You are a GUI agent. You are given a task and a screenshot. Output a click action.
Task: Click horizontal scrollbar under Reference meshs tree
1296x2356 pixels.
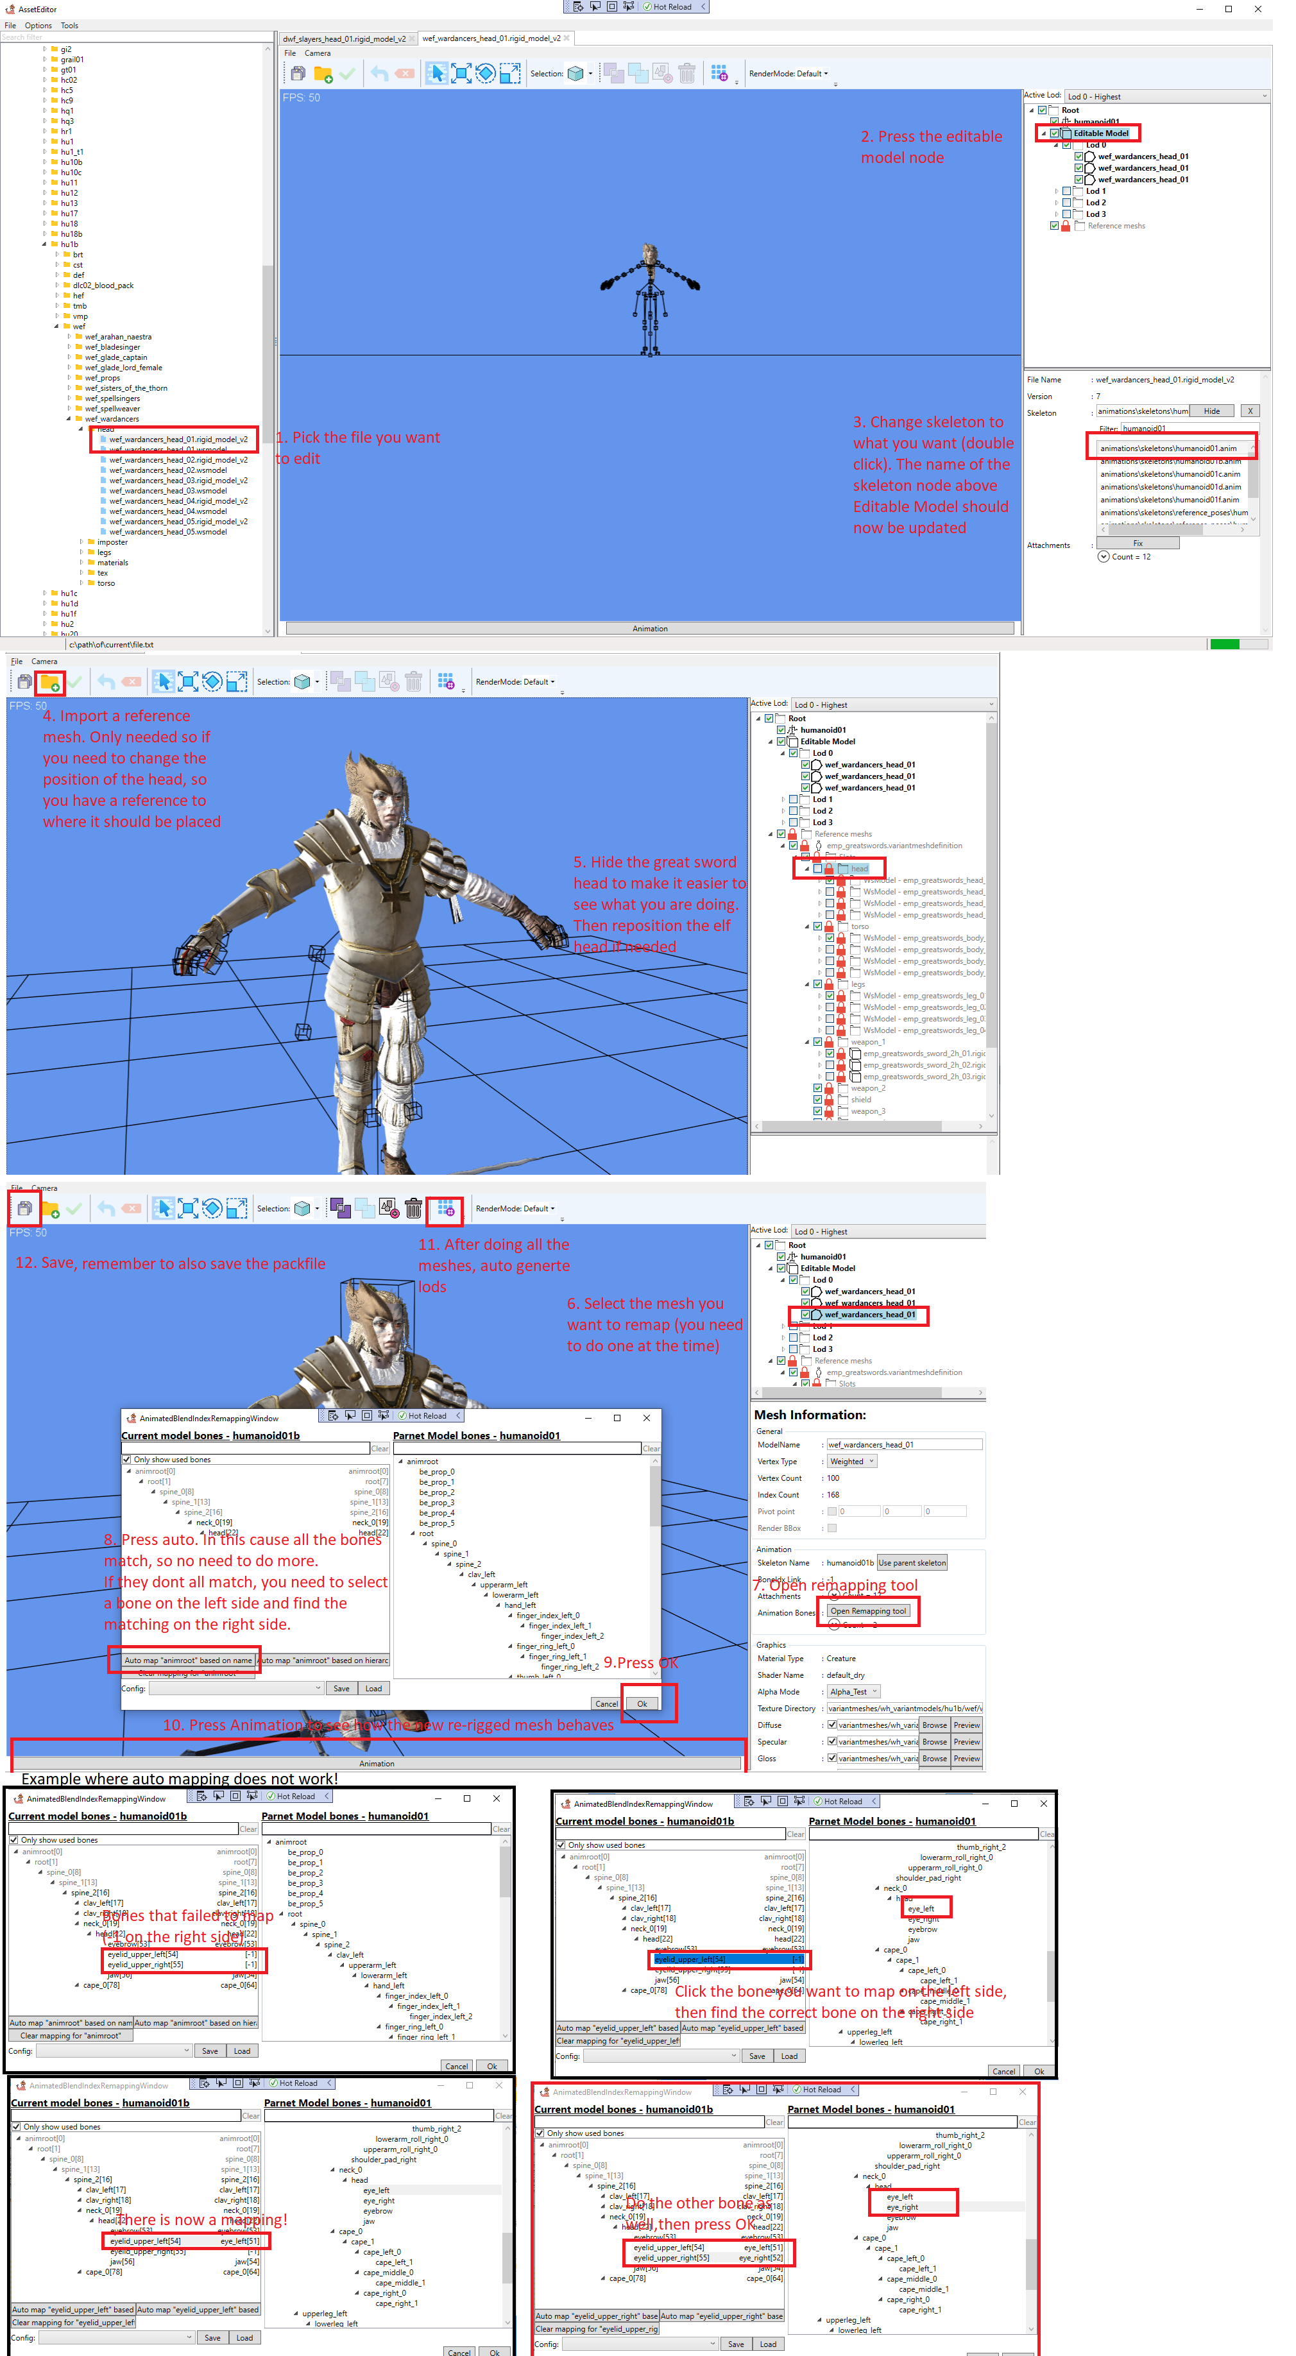(869, 1126)
